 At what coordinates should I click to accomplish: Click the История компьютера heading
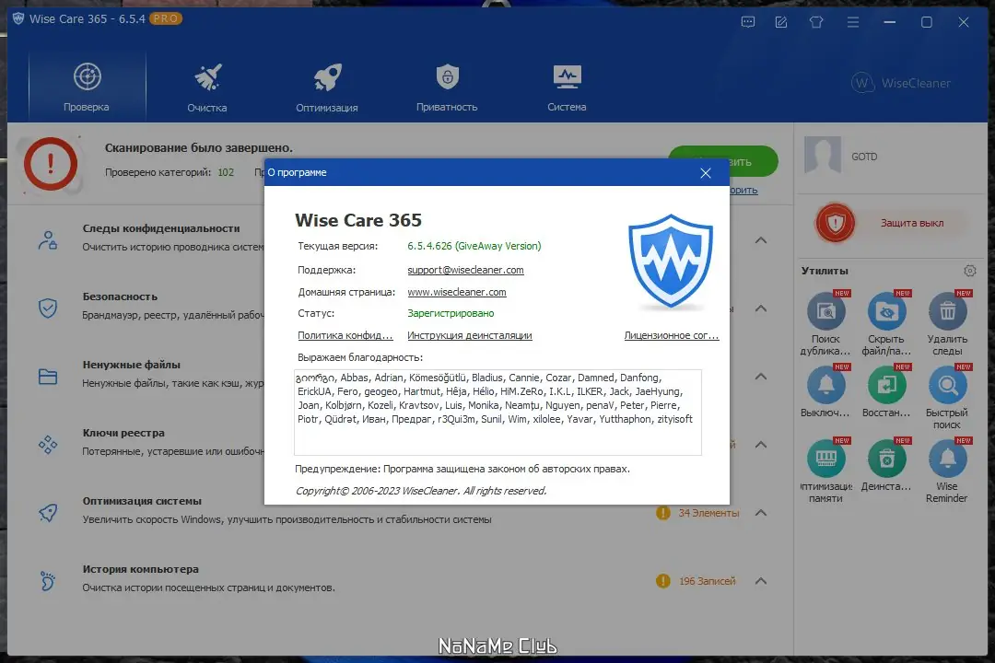coord(140,569)
